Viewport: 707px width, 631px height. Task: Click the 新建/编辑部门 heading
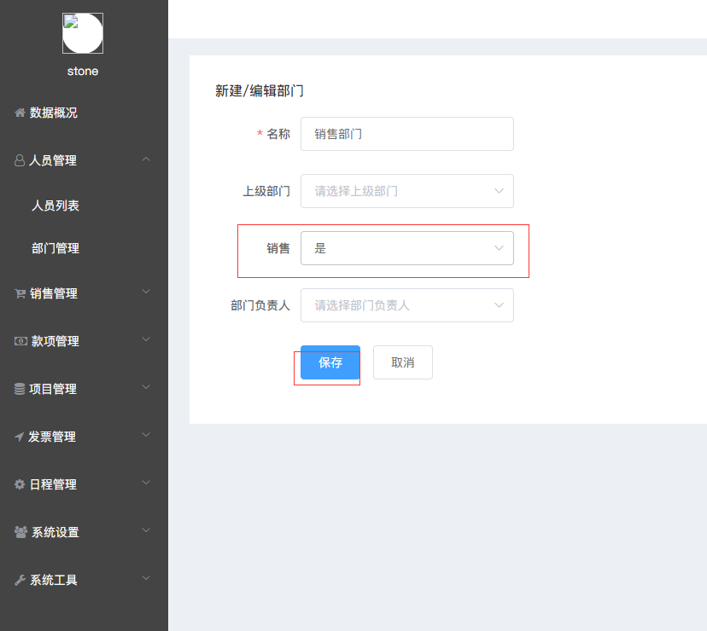(x=260, y=91)
